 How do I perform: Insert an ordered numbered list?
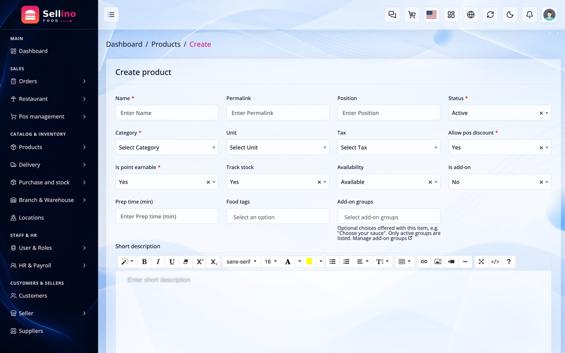346,262
